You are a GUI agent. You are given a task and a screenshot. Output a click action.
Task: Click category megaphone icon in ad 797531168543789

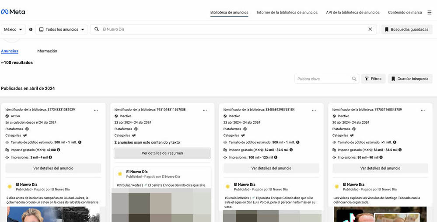click(352, 135)
